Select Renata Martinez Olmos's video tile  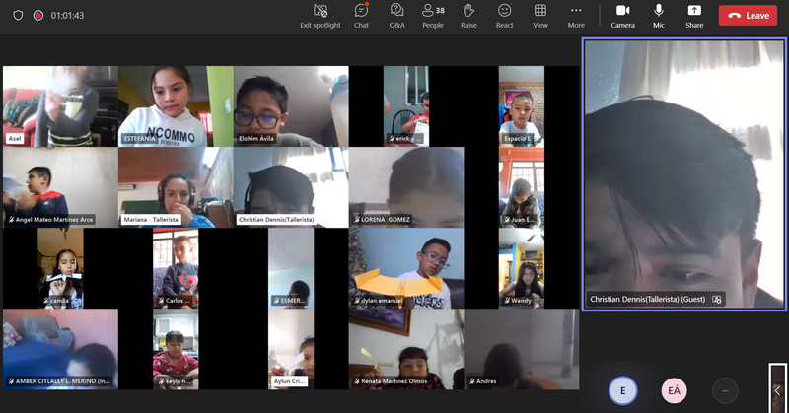[406, 349]
